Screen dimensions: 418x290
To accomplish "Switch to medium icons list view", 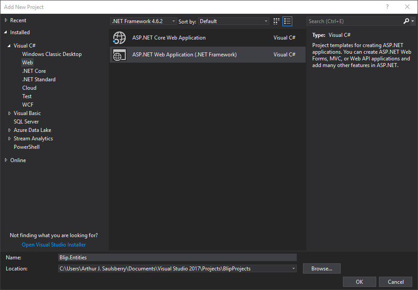I will click(x=287, y=21).
